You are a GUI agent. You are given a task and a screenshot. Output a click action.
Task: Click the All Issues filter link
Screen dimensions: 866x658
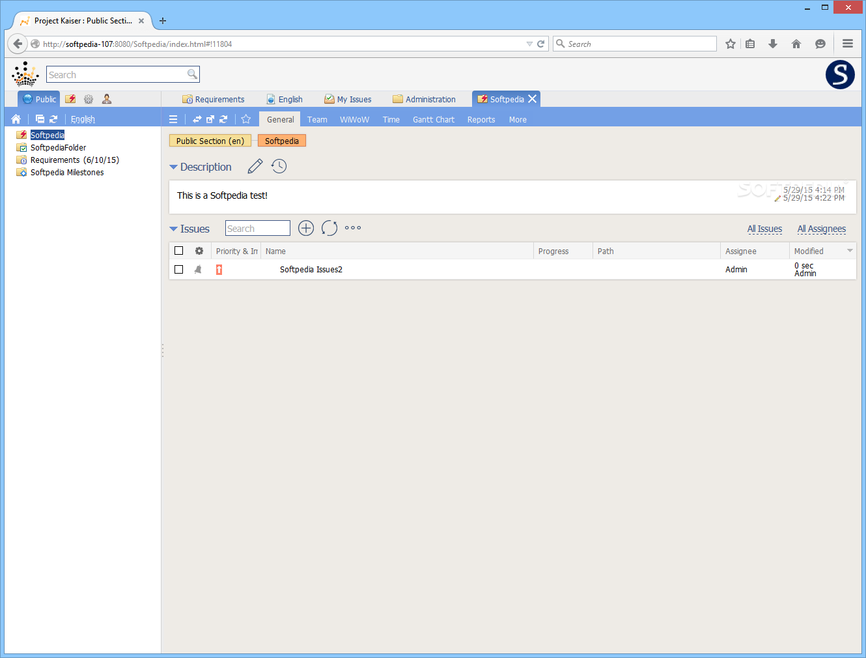tap(764, 229)
